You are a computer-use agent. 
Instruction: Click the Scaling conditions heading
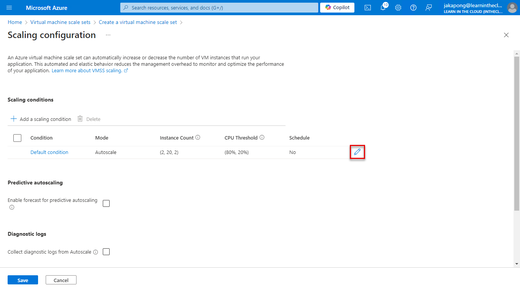[x=30, y=100]
